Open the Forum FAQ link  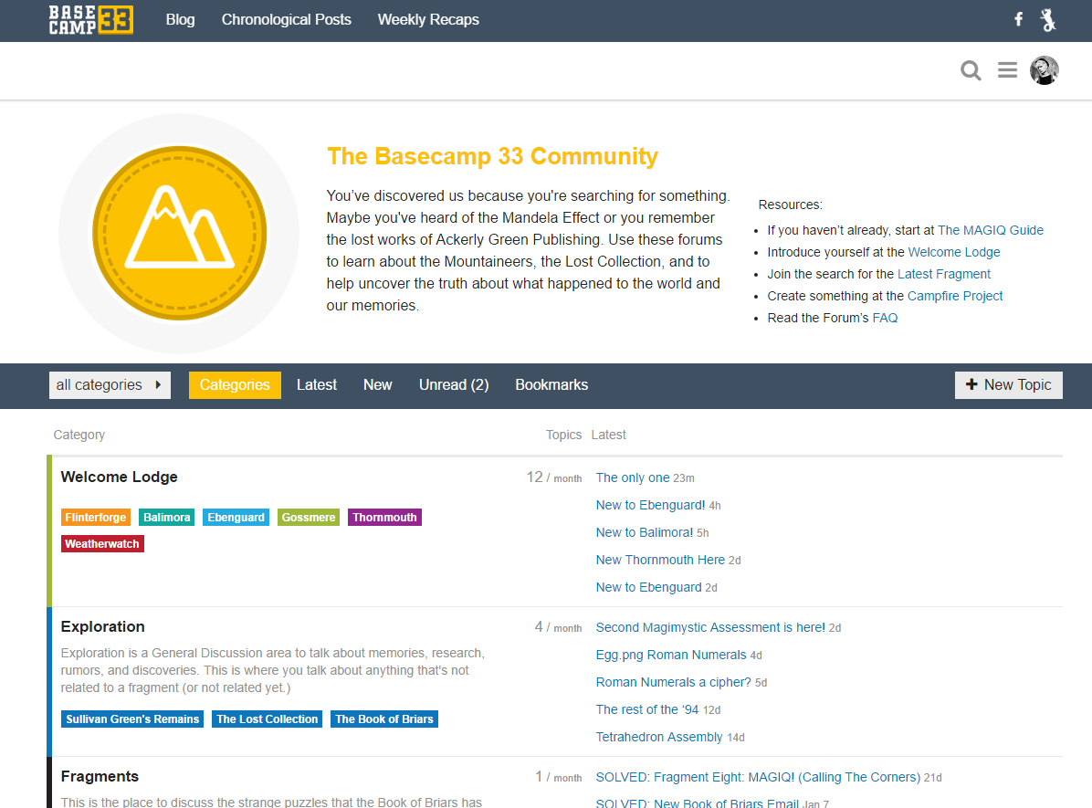885,319
